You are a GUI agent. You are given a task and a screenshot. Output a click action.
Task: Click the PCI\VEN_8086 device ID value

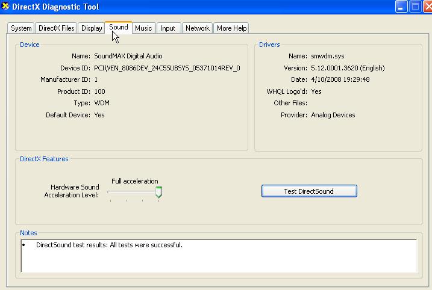(167, 68)
